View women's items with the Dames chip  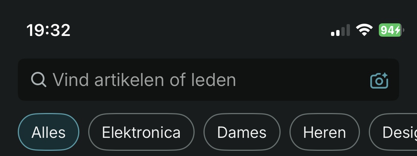click(x=242, y=132)
